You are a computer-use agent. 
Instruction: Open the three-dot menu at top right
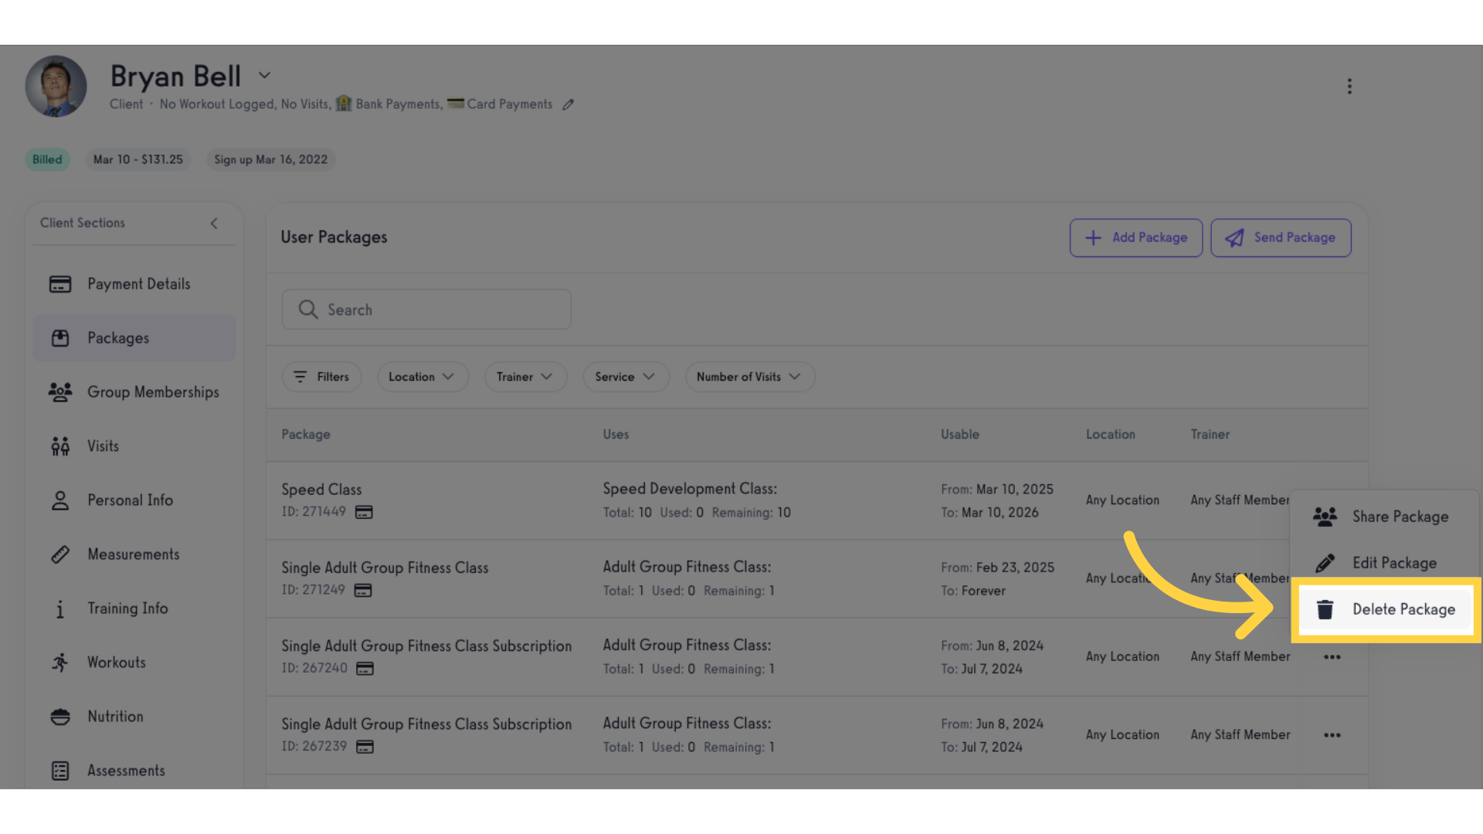(1349, 86)
